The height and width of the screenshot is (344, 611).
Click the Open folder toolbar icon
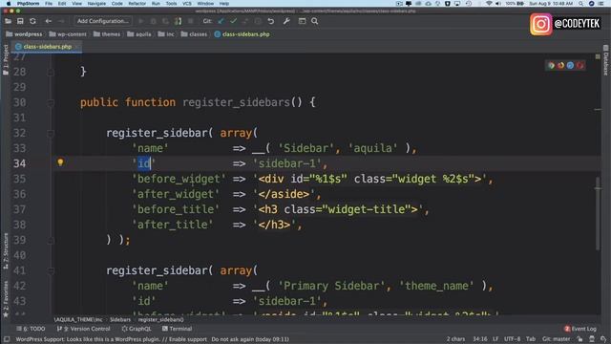8,21
